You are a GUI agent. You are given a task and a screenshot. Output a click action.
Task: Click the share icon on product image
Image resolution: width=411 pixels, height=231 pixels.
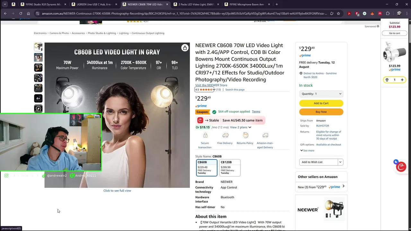point(185,48)
